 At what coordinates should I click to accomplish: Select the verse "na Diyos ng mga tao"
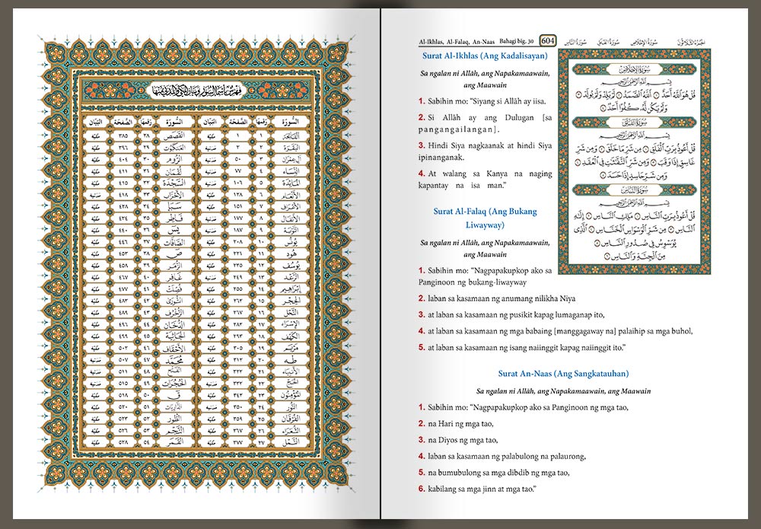458,440
